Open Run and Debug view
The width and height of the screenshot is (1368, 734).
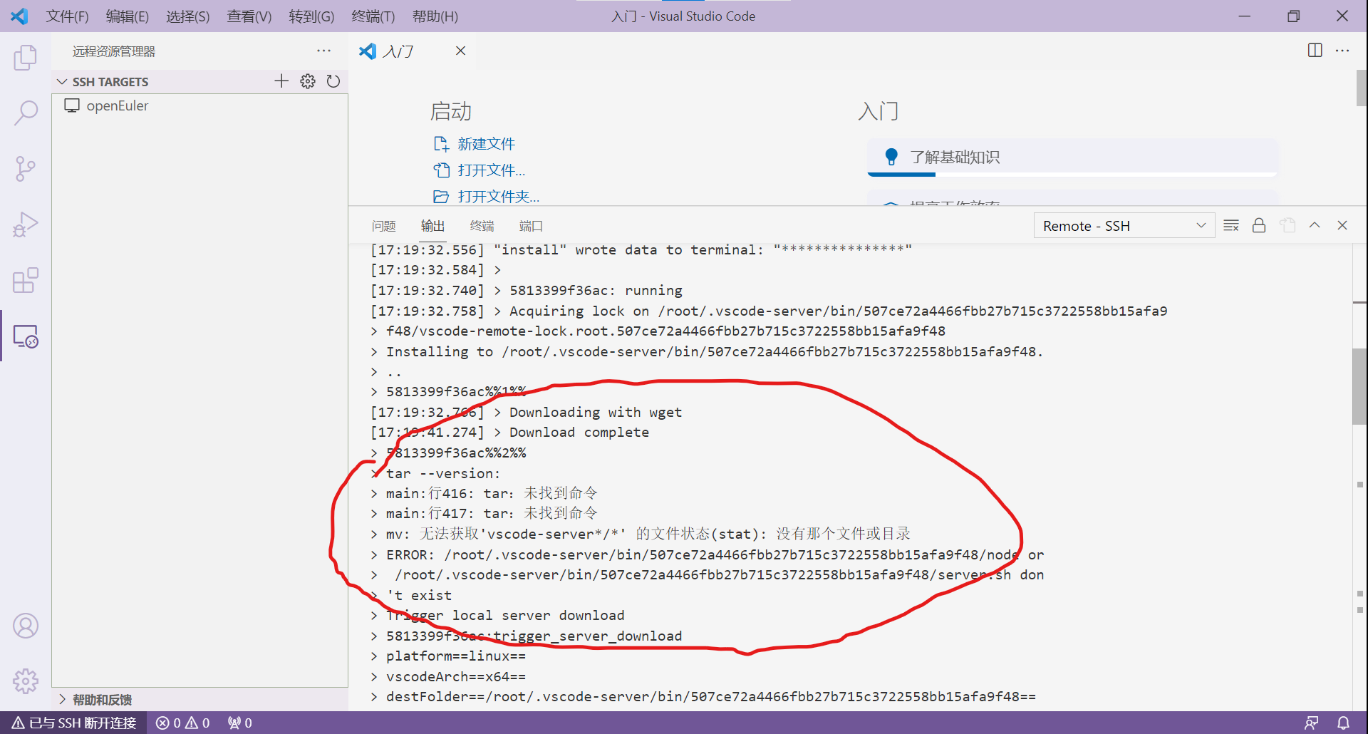click(26, 224)
